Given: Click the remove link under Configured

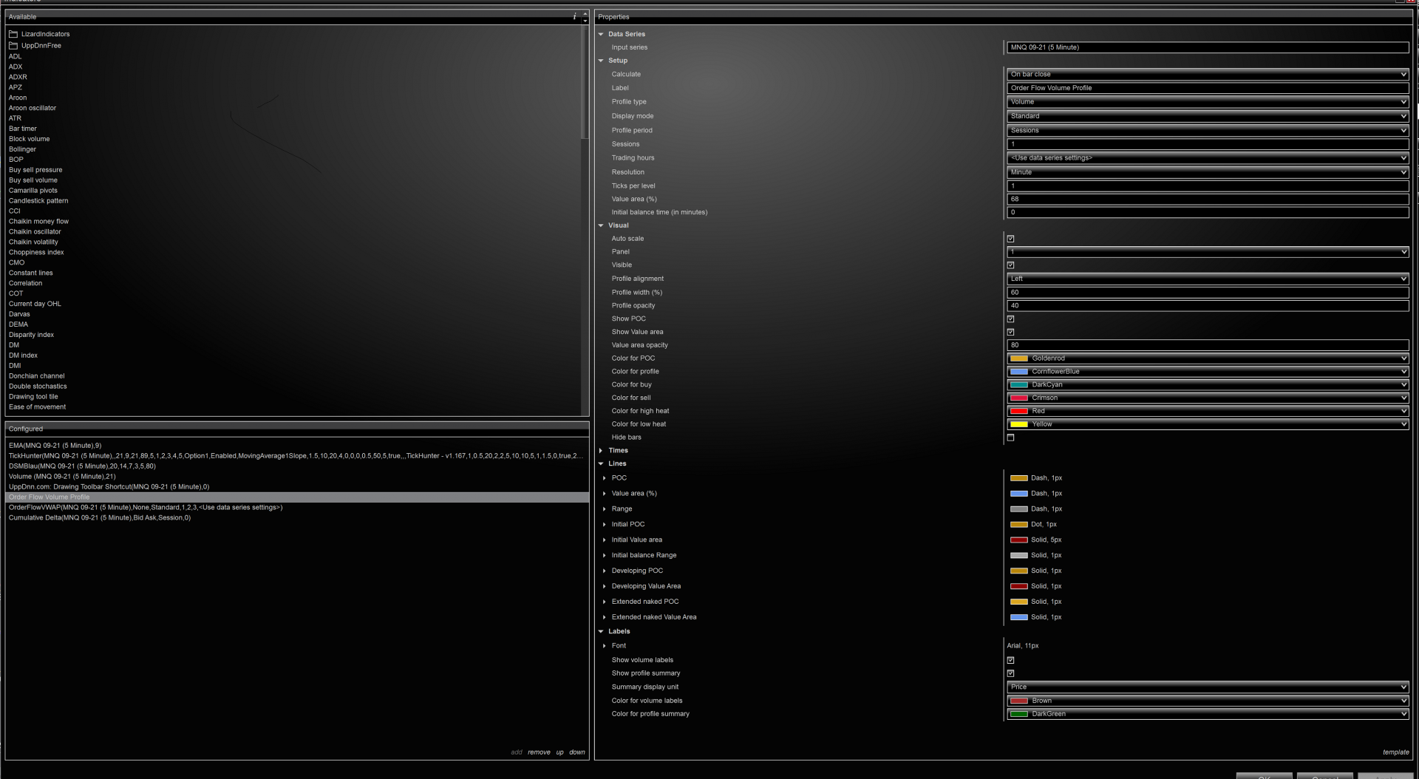Looking at the screenshot, I should (x=539, y=752).
